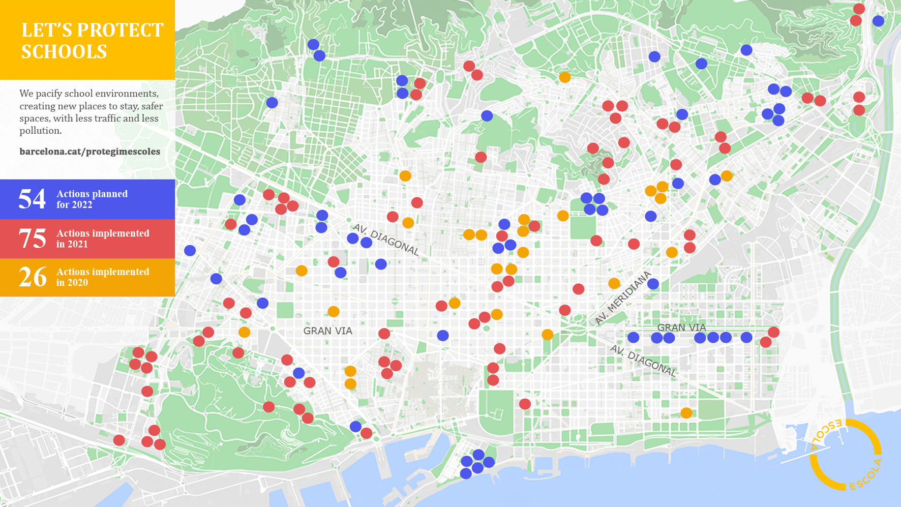Toggle the red '75 Actions implemented in 2021' legend
901x507 pixels.
click(87, 238)
